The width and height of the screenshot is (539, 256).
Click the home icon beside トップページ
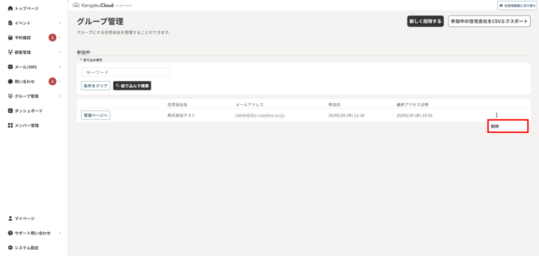click(11, 8)
